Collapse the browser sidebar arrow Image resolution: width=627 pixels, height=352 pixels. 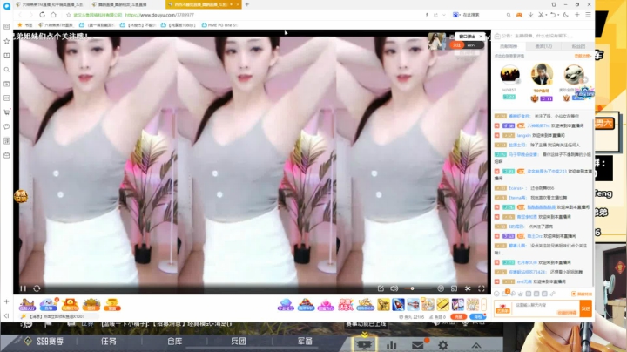pyautogui.click(x=6, y=316)
